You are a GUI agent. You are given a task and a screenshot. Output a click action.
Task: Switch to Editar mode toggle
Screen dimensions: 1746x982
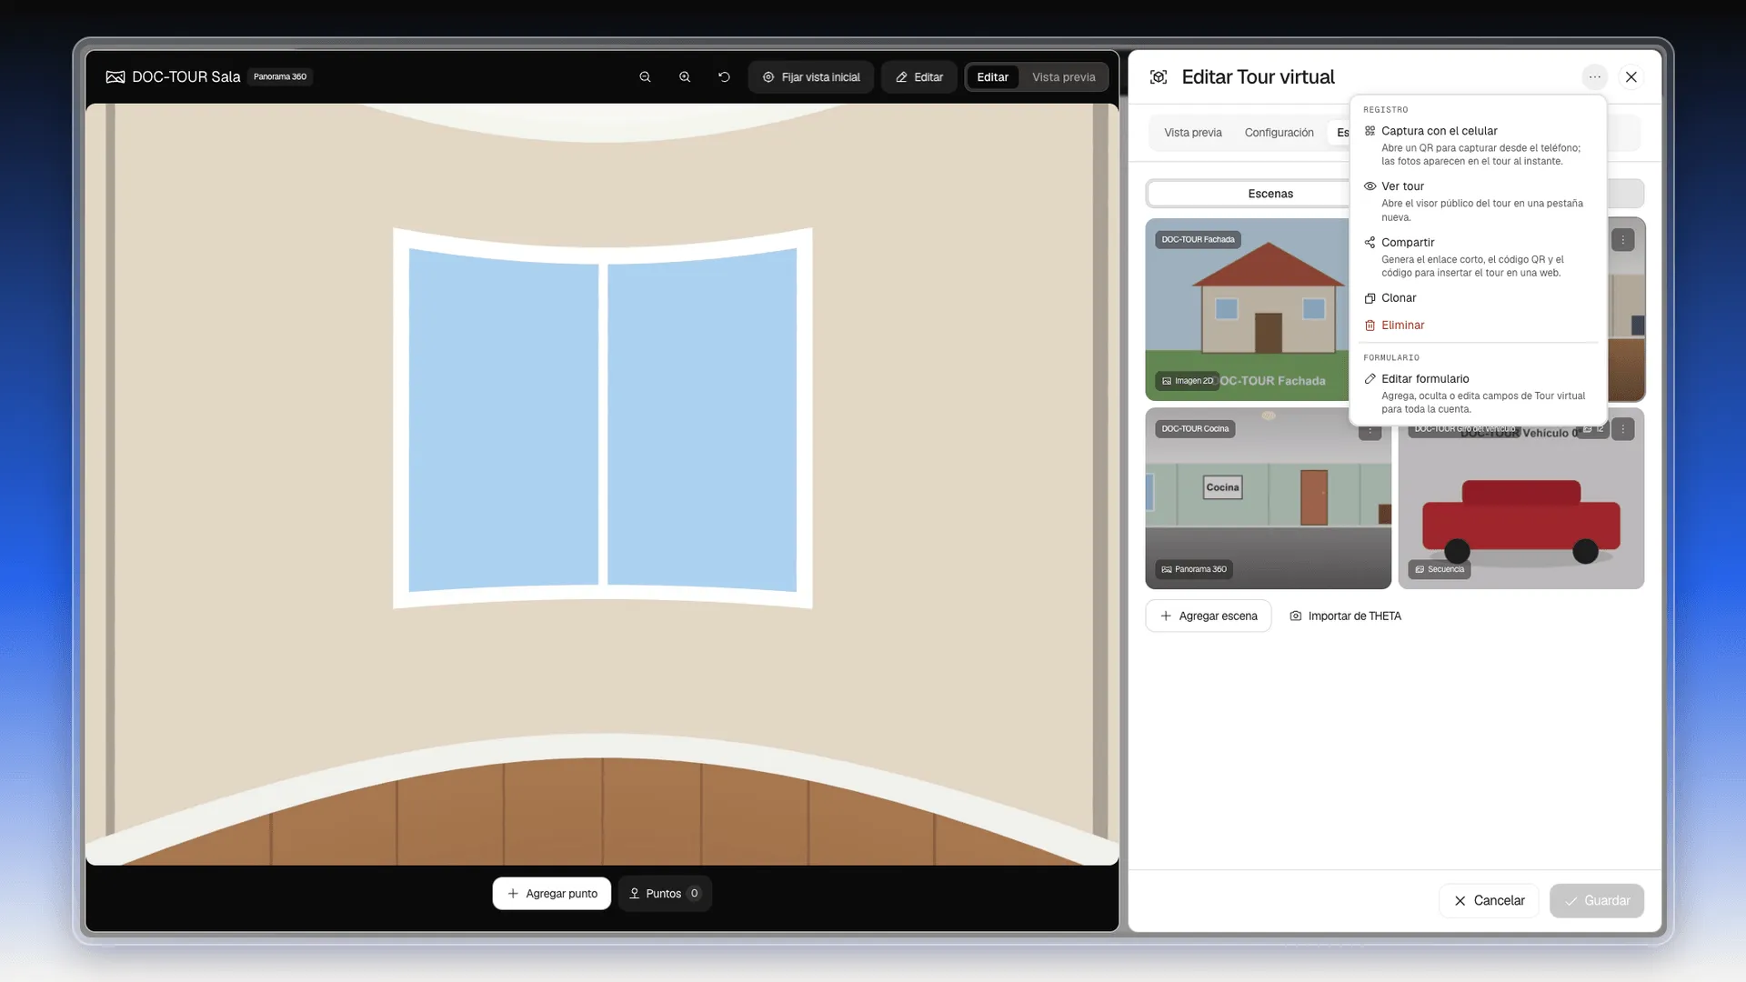(x=992, y=77)
